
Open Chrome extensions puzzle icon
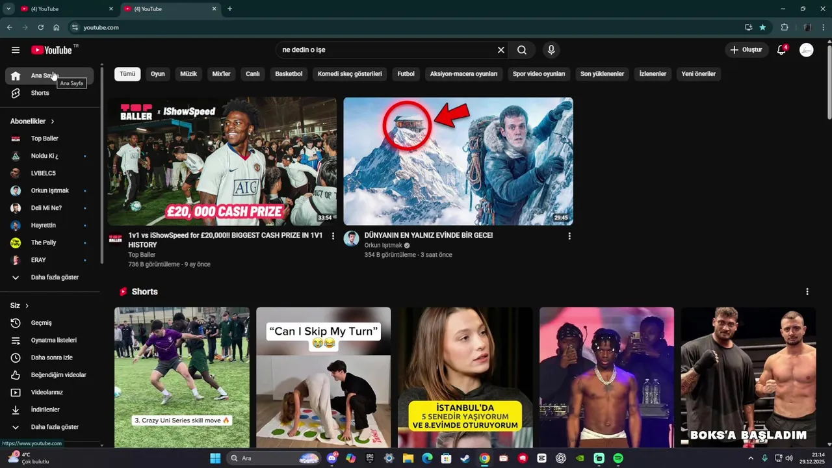785,27
